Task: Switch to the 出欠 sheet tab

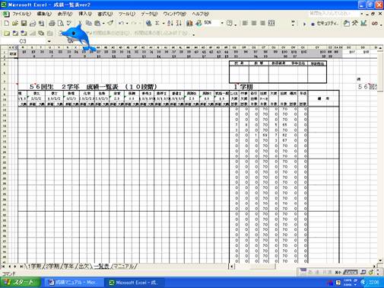Action: [x=84, y=266]
